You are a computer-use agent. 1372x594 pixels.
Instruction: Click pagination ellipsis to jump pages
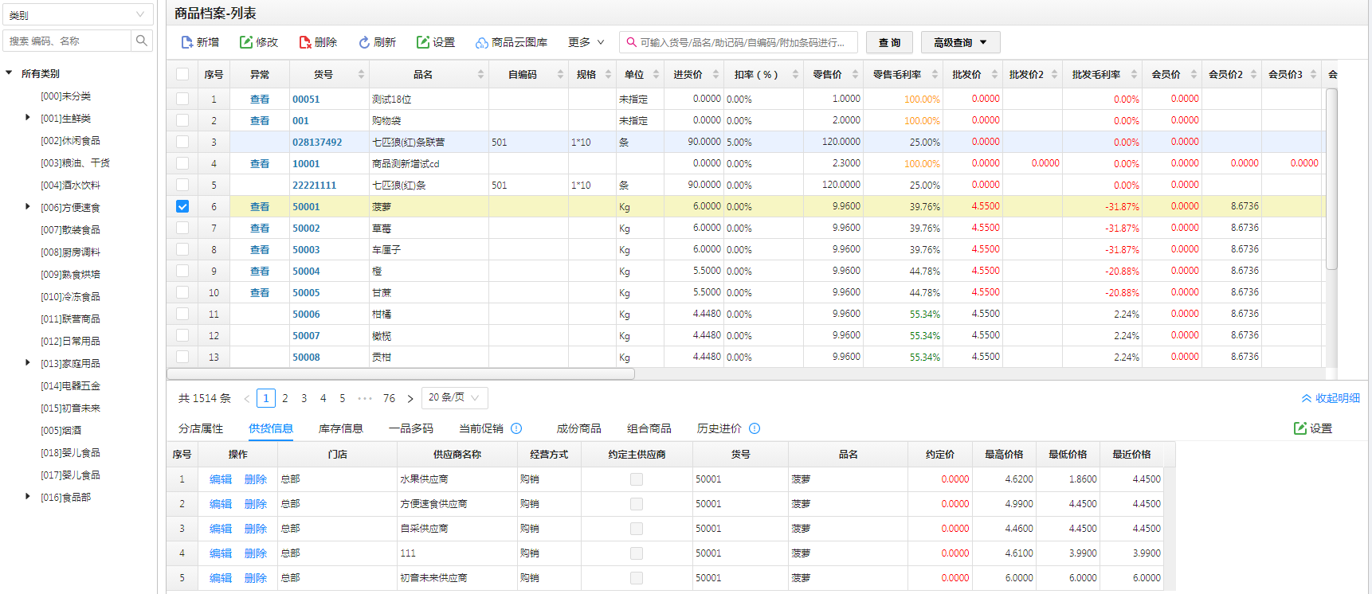click(x=365, y=398)
